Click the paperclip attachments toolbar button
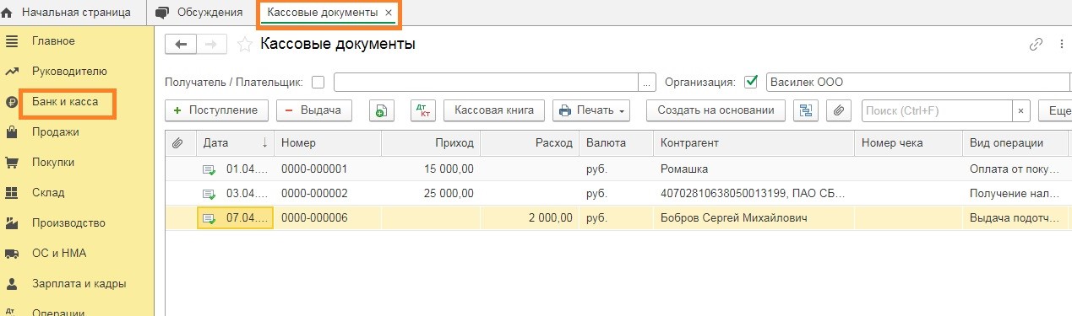 (838, 110)
